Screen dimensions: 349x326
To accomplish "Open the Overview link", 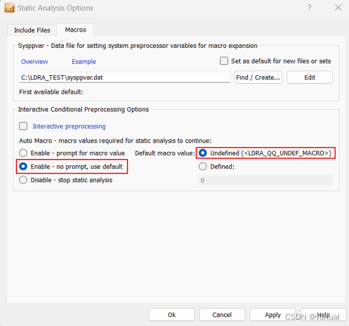I will pos(35,62).
